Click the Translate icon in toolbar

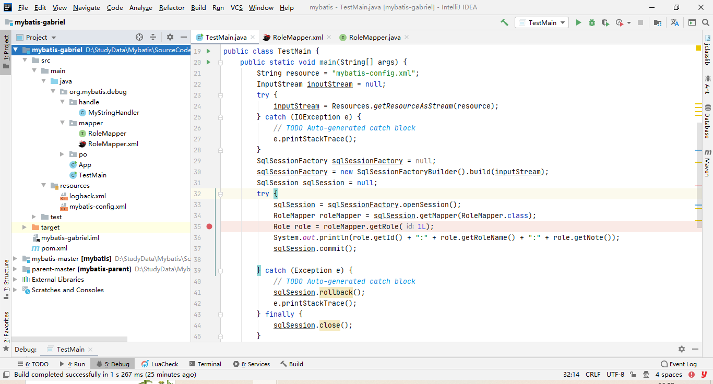tap(675, 22)
